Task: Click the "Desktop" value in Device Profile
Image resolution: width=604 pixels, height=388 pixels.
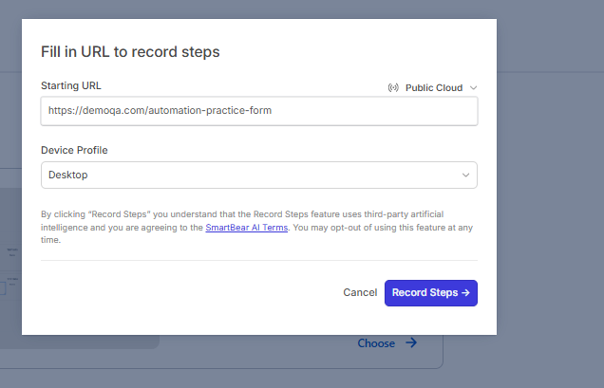Action: pyautogui.click(x=68, y=176)
